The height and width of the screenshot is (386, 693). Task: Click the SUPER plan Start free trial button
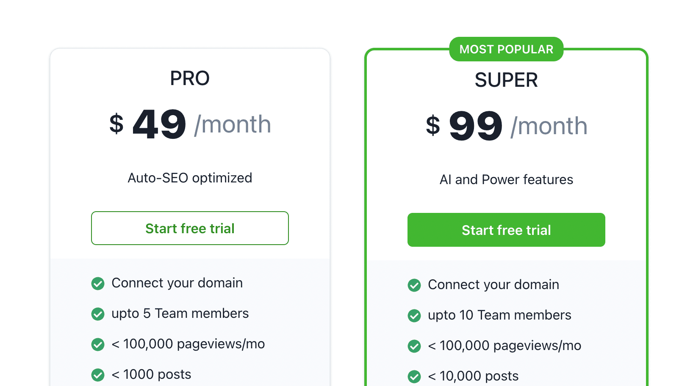coord(506,230)
